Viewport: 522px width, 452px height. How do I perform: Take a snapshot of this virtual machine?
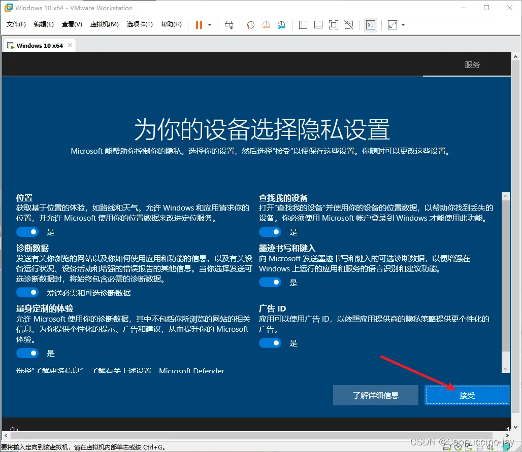250,25
